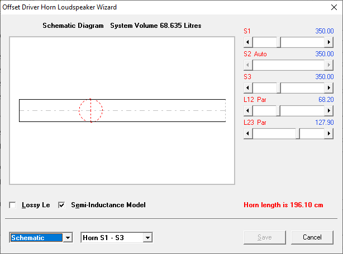Click the S1 slider thumb

coord(279,42)
